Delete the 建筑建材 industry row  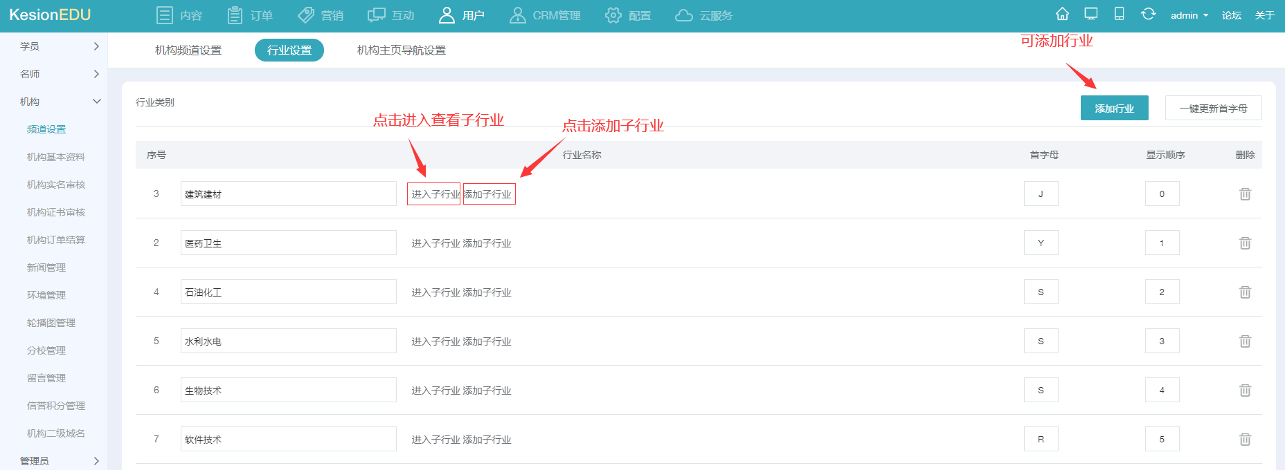click(1245, 194)
